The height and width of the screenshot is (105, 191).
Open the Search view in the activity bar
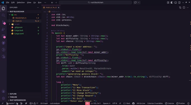3,15
